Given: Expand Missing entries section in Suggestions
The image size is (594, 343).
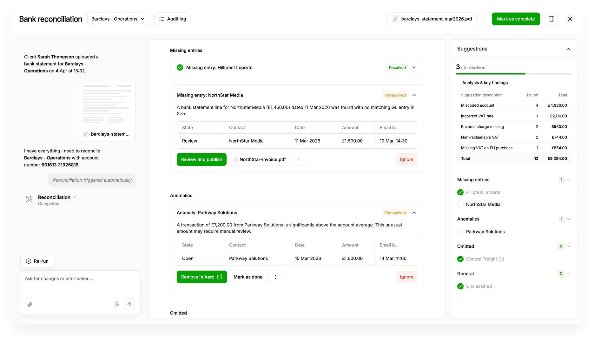Looking at the screenshot, I should 569,180.
